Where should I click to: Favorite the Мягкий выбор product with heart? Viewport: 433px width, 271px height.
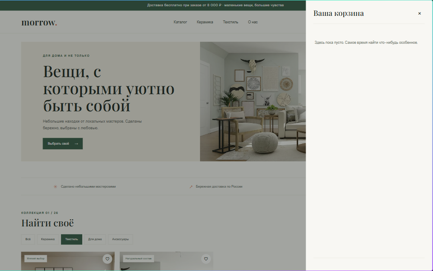[107, 259]
